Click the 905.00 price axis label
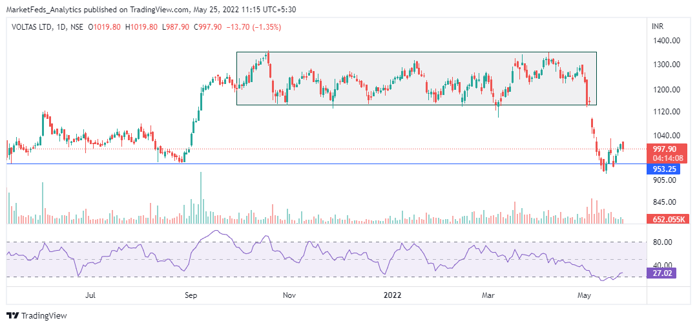The image size is (697, 327). (x=664, y=180)
